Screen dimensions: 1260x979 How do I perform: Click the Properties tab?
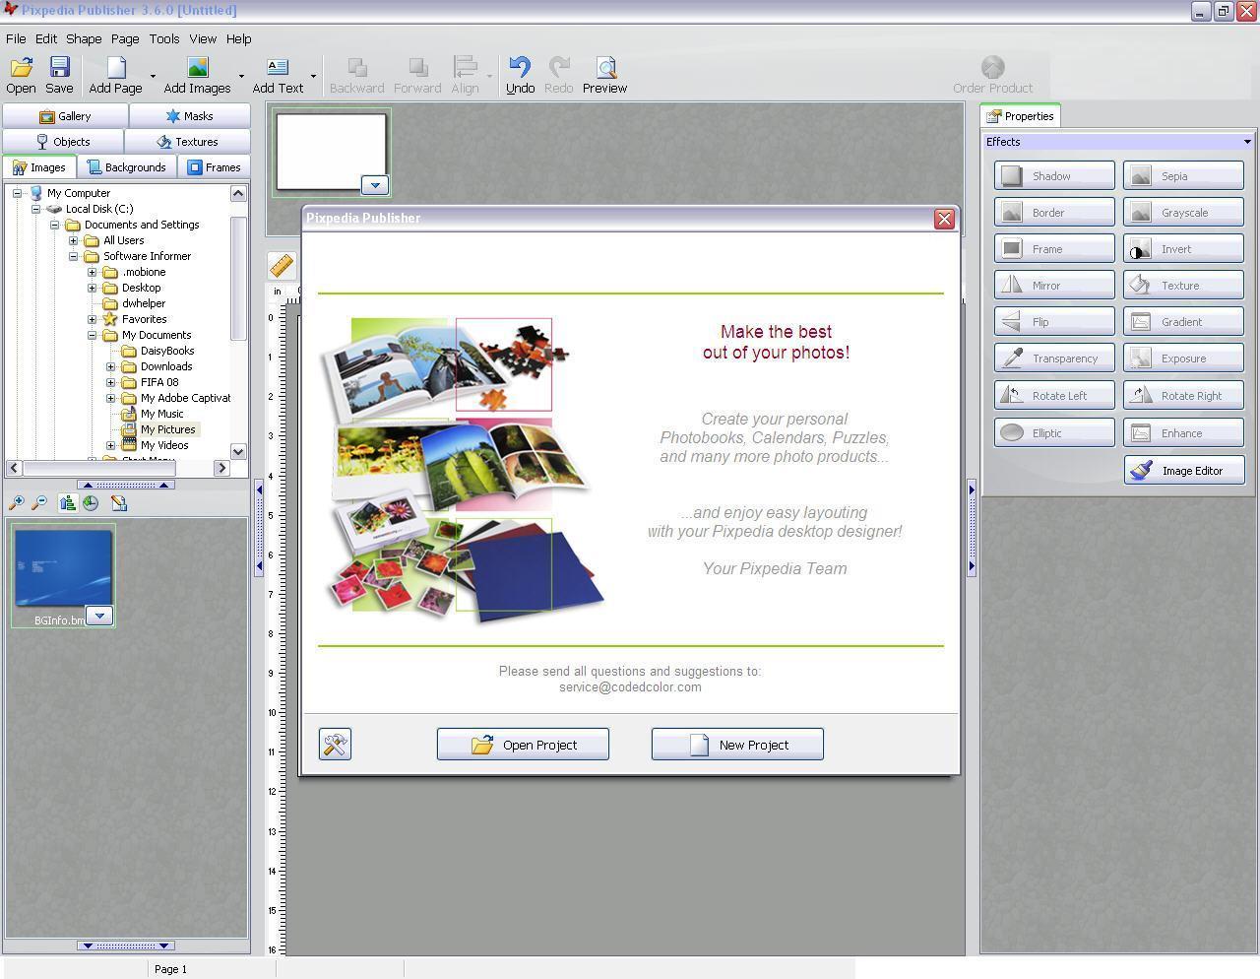[x=1020, y=116]
